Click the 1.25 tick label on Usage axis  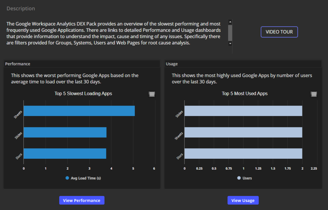click(258, 168)
